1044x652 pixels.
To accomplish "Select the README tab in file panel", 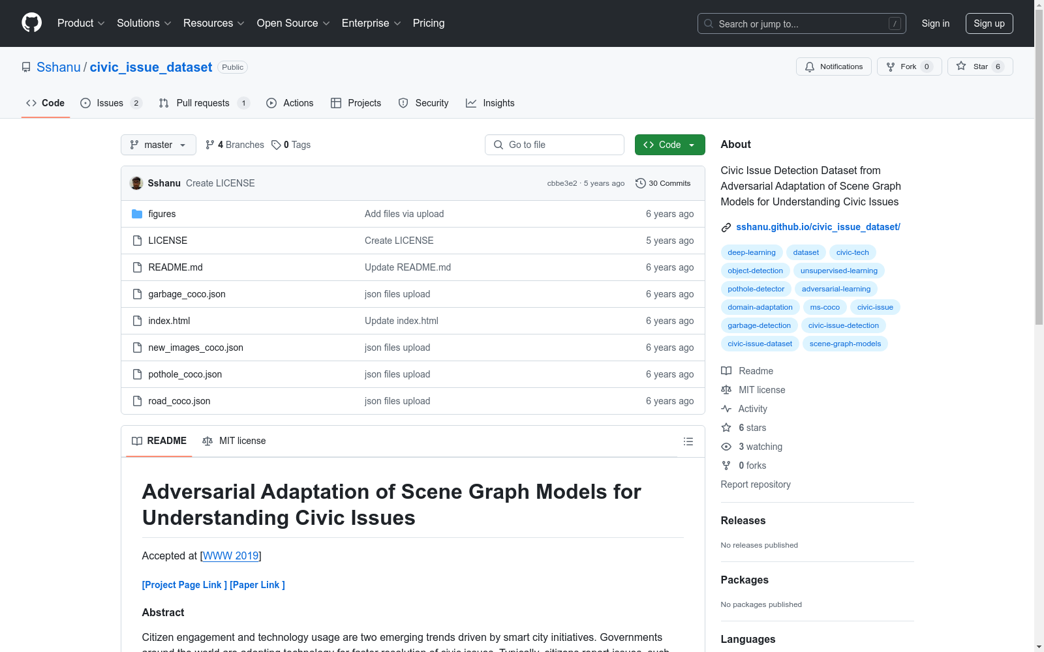I will [x=159, y=441].
